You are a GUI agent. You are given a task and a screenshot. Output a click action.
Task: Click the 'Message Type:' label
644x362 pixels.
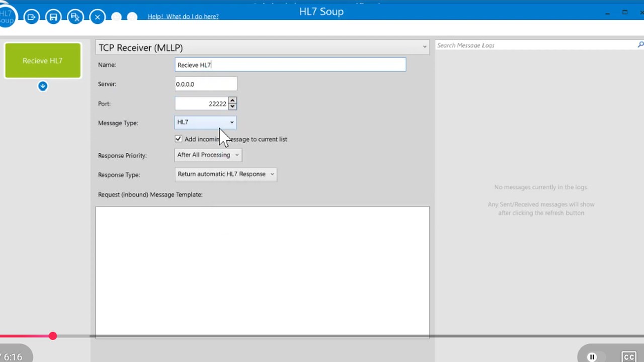pyautogui.click(x=118, y=123)
